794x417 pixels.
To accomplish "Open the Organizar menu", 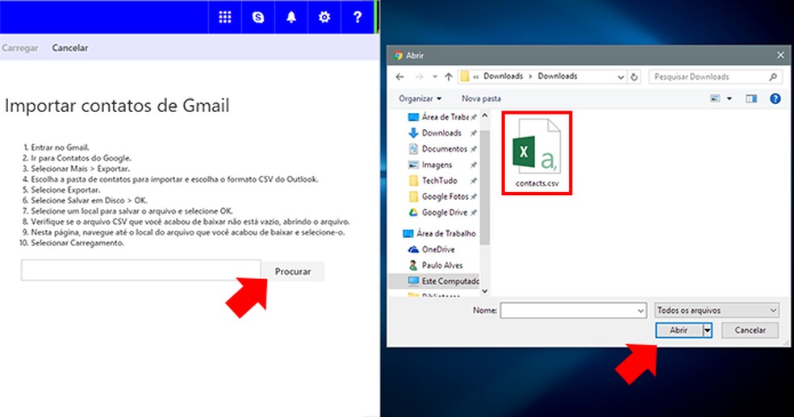I will click(x=420, y=98).
